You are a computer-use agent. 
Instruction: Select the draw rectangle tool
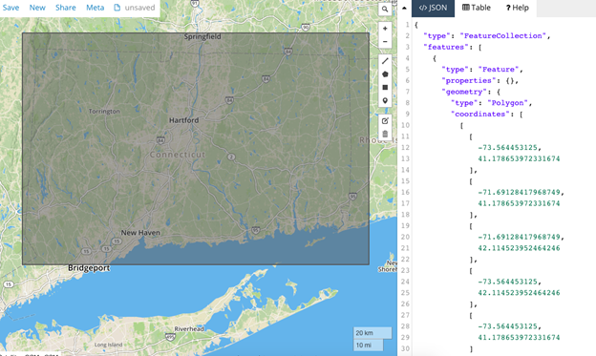click(385, 88)
